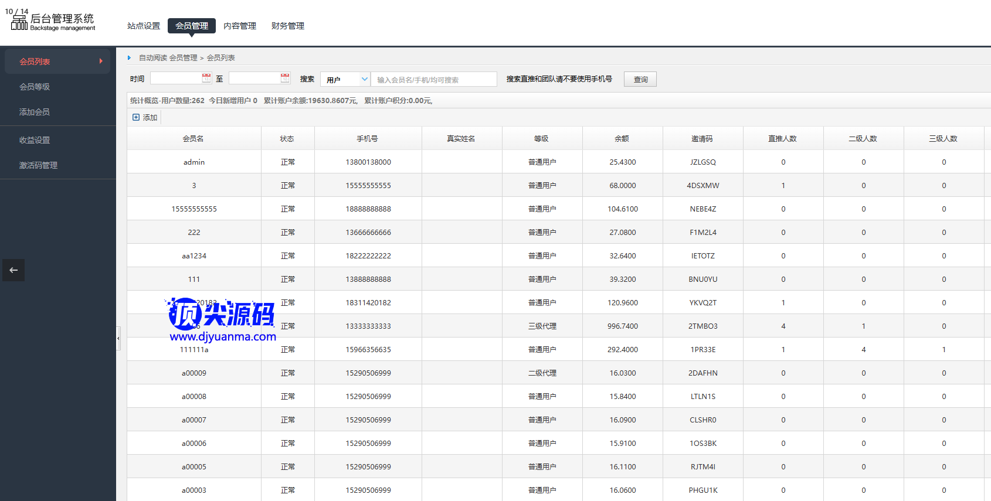This screenshot has height=501, width=991.
Task: Click the plus icon next to 添加
Action: pyautogui.click(x=136, y=117)
